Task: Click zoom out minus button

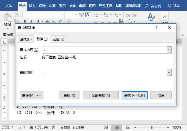Action: pos(135,128)
